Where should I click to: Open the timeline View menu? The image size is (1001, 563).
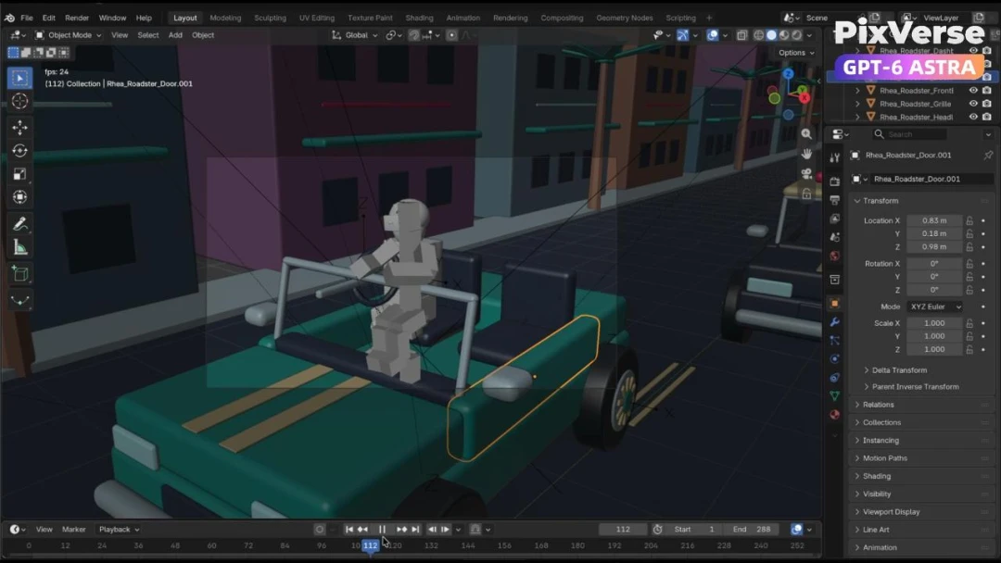pyautogui.click(x=44, y=530)
